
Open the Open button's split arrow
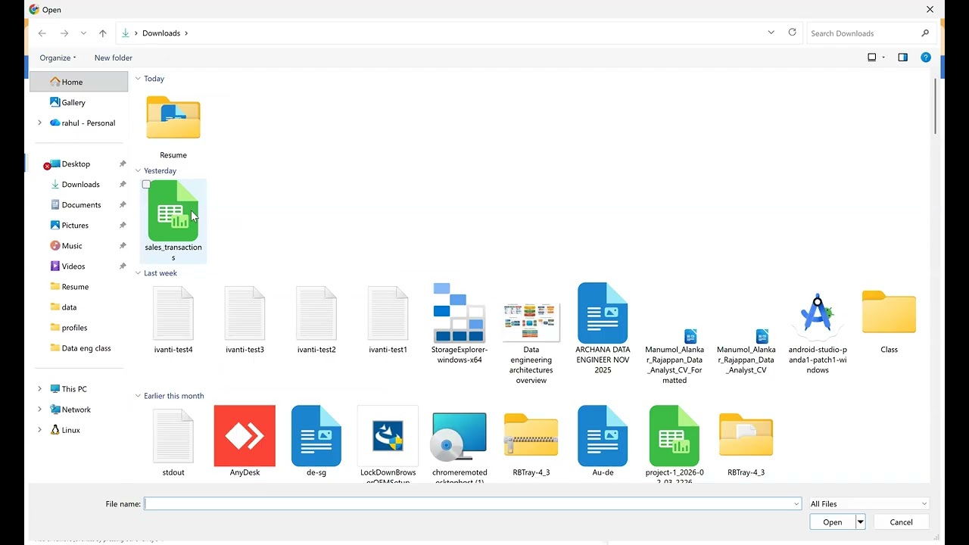tap(861, 522)
